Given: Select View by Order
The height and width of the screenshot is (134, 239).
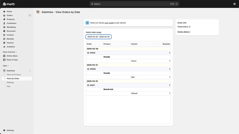Looking at the screenshot, I should (17, 79).
